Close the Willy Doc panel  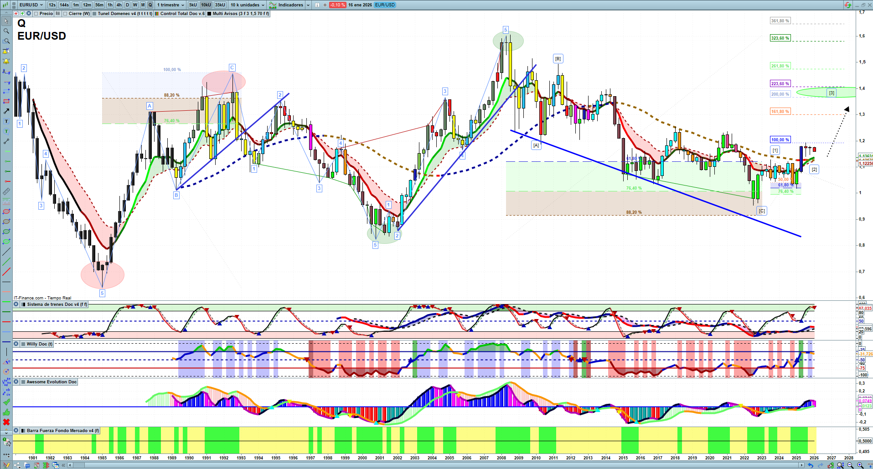16,344
